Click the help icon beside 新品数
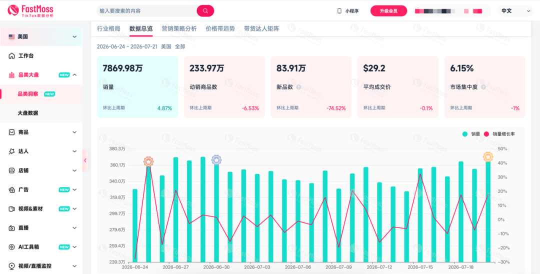Viewport: 540px width, 274px height. click(298, 87)
